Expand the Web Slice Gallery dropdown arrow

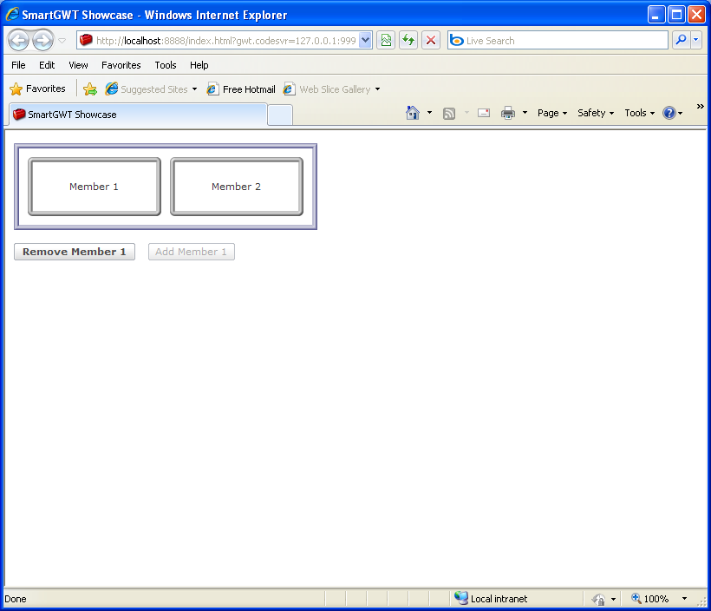coord(377,89)
